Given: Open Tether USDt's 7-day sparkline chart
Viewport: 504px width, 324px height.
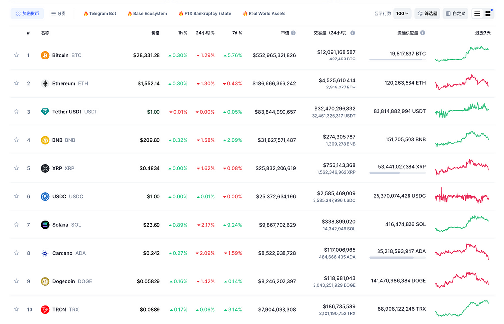Looking at the screenshot, I should click(462, 111).
